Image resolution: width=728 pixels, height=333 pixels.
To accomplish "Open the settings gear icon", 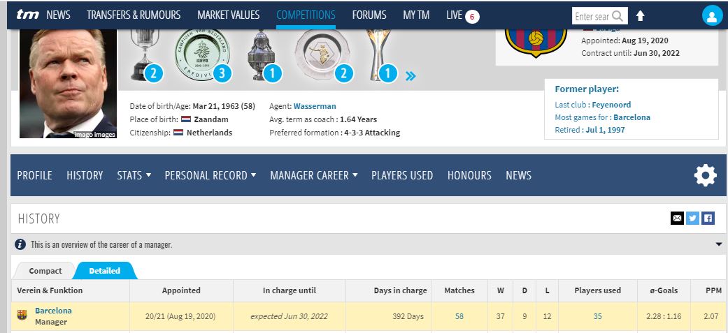I will point(705,176).
